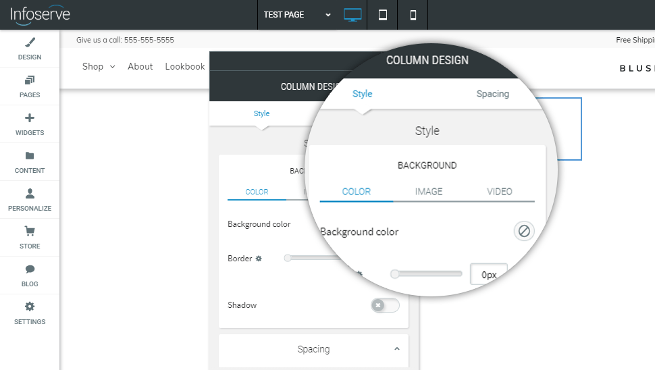Open the Content folder icon
655x370 pixels.
[30, 156]
